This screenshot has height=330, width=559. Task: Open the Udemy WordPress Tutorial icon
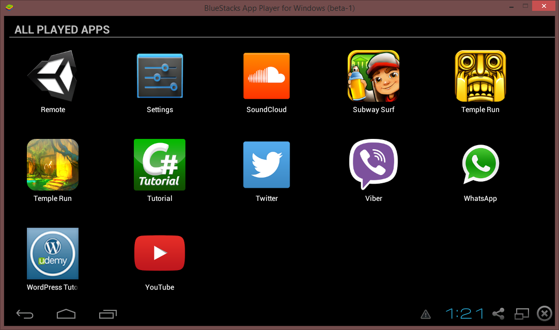[x=53, y=254]
